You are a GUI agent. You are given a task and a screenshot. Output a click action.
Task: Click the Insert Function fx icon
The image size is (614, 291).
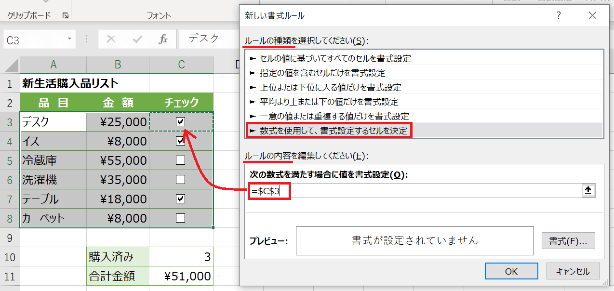[163, 40]
